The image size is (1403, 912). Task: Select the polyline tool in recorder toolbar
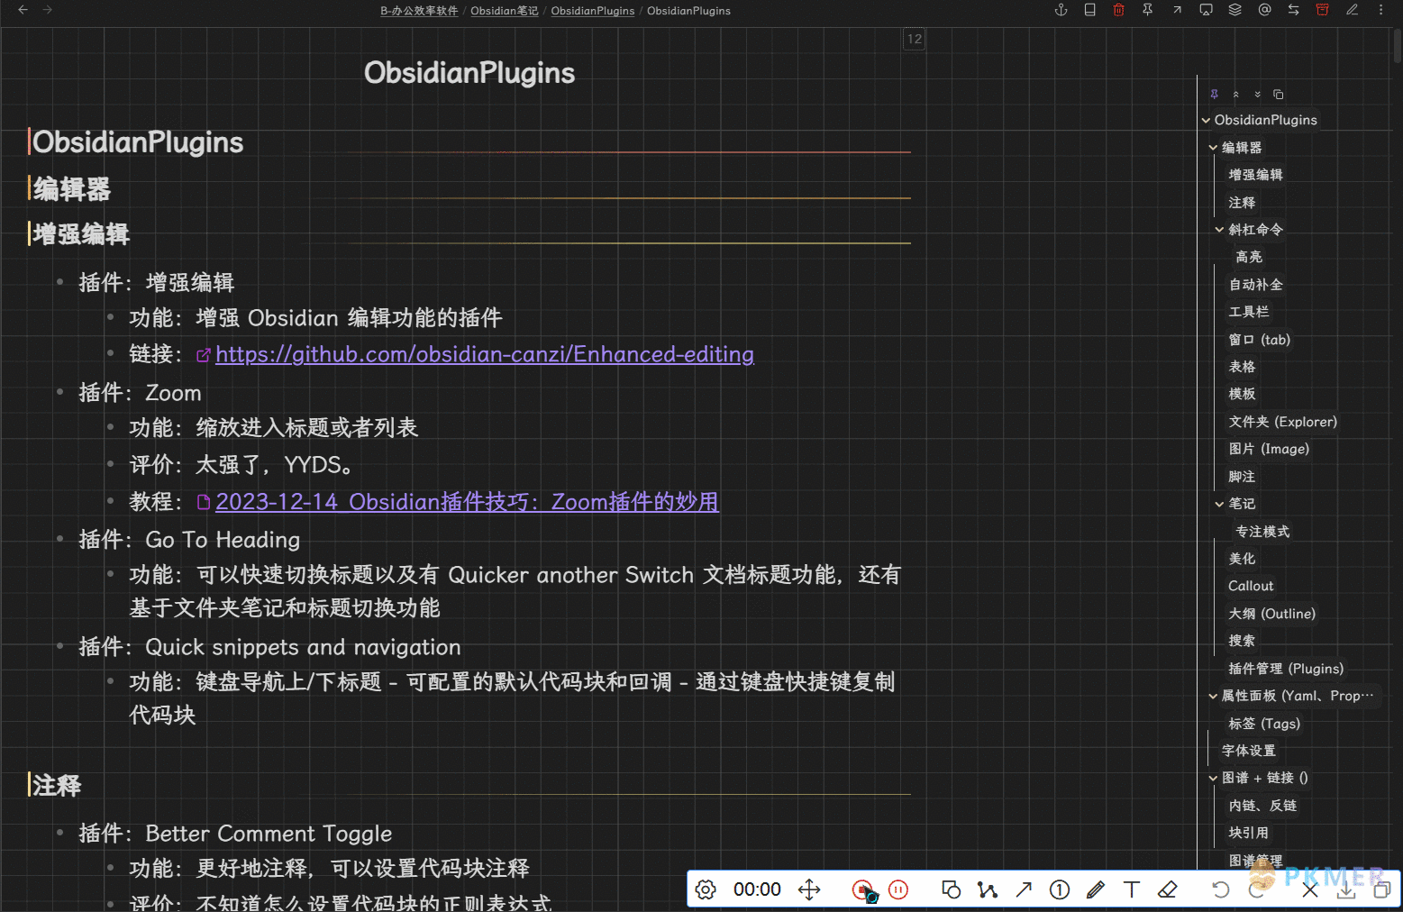pyautogui.click(x=988, y=889)
